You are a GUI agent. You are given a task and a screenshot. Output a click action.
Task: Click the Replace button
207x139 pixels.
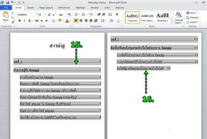coord(192,18)
